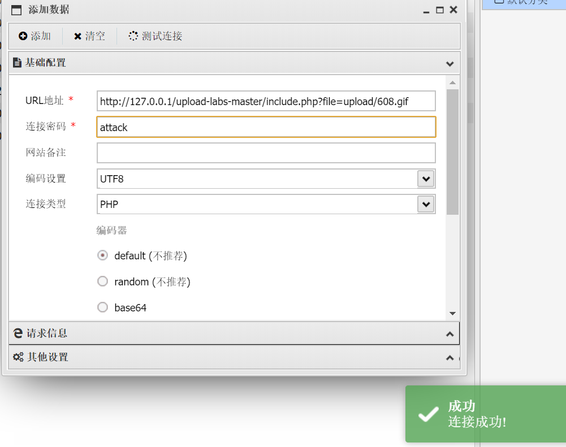Screen dimensions: 566x447
Task: Click the 基础配置 document icon
Action: (x=17, y=63)
